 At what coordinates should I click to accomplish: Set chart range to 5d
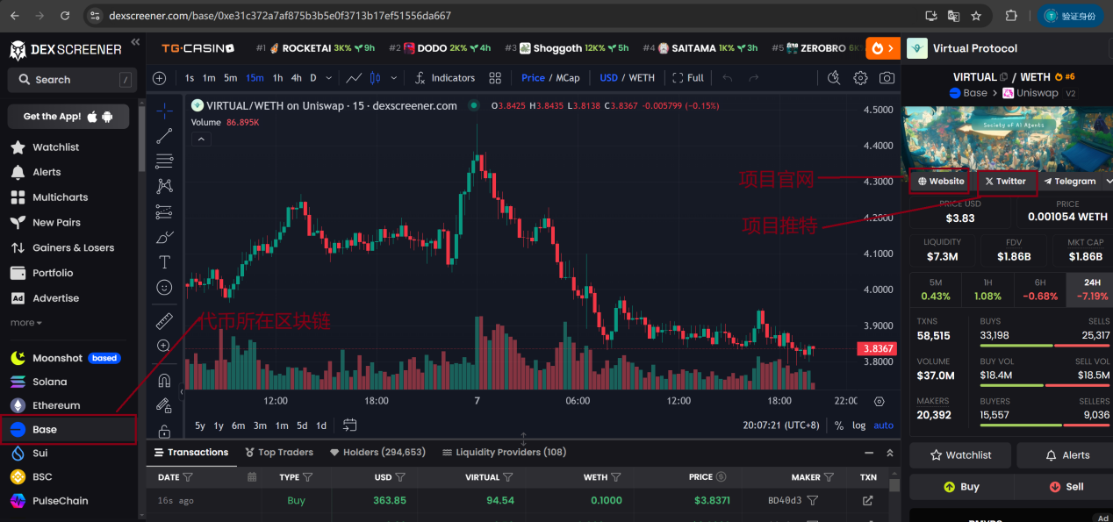[x=302, y=425]
